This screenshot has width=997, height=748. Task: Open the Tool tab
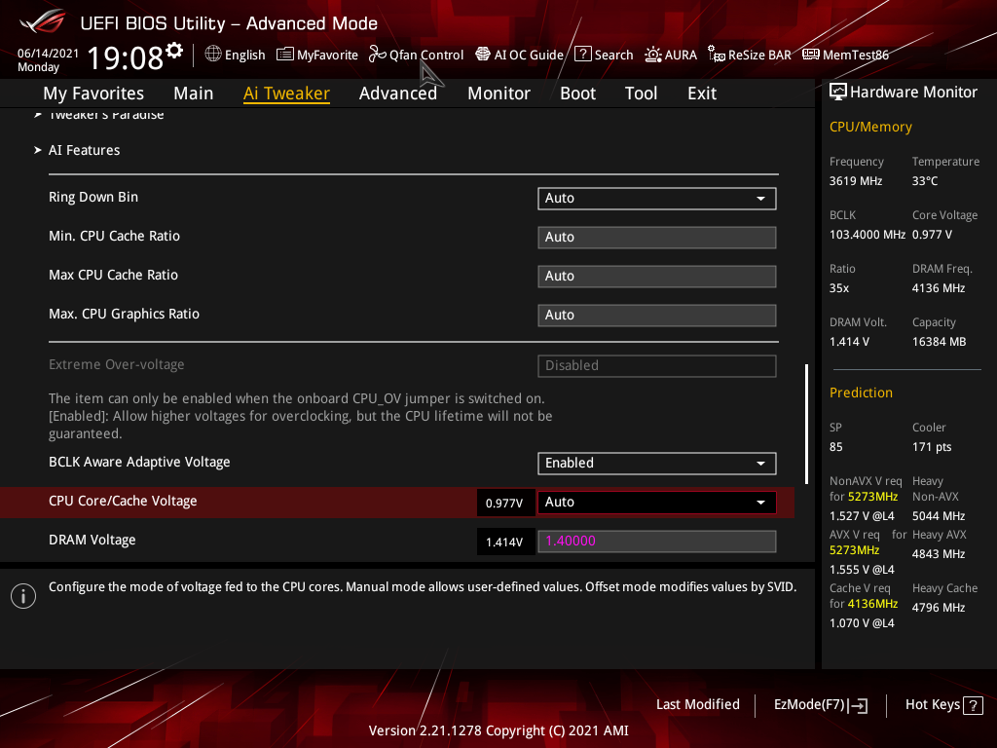pos(641,93)
